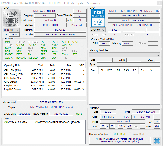
Task: Click the GPU memory clock value 1064.0
Action: (x=127, y=44)
